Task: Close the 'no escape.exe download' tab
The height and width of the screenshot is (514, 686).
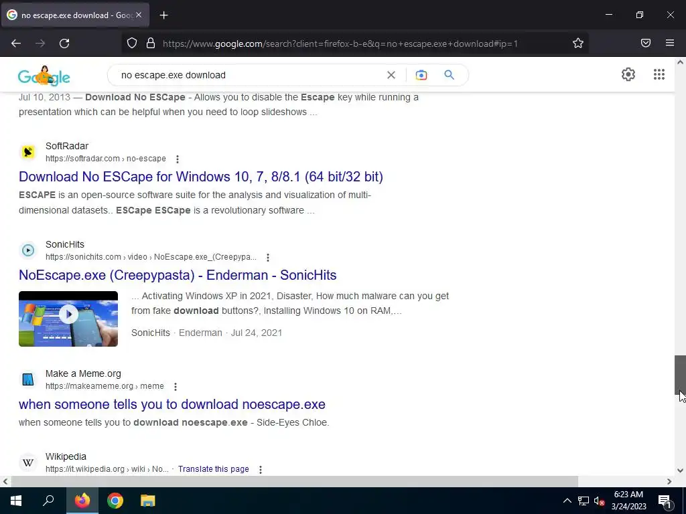Action: coord(138,15)
